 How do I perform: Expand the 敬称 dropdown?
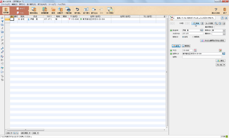pyautogui.click(x=224, y=30)
